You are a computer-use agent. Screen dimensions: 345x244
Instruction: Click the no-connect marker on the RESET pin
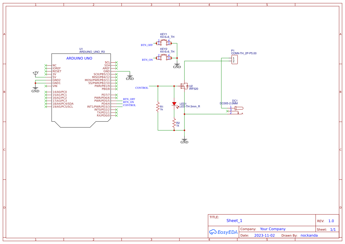pos(46,71)
